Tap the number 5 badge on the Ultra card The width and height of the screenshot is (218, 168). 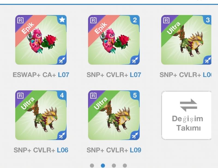(135, 95)
